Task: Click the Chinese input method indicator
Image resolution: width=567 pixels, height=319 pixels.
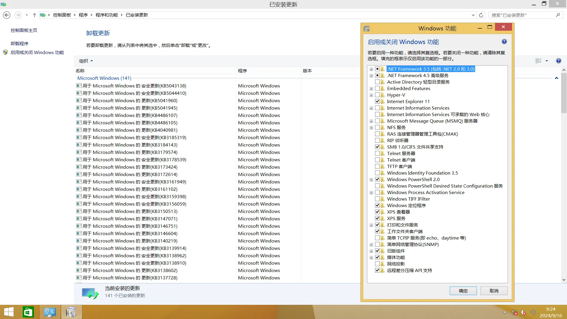Action: 533,312
